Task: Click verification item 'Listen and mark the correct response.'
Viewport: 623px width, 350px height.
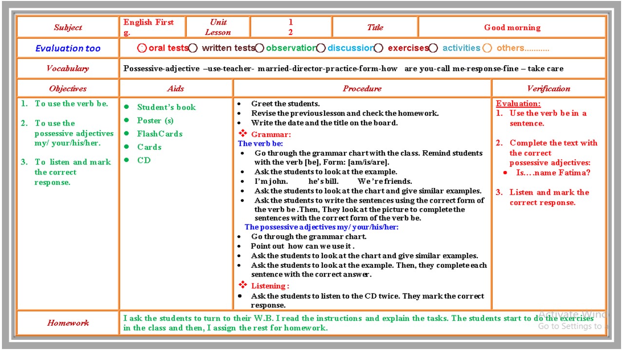Action: pyautogui.click(x=549, y=197)
